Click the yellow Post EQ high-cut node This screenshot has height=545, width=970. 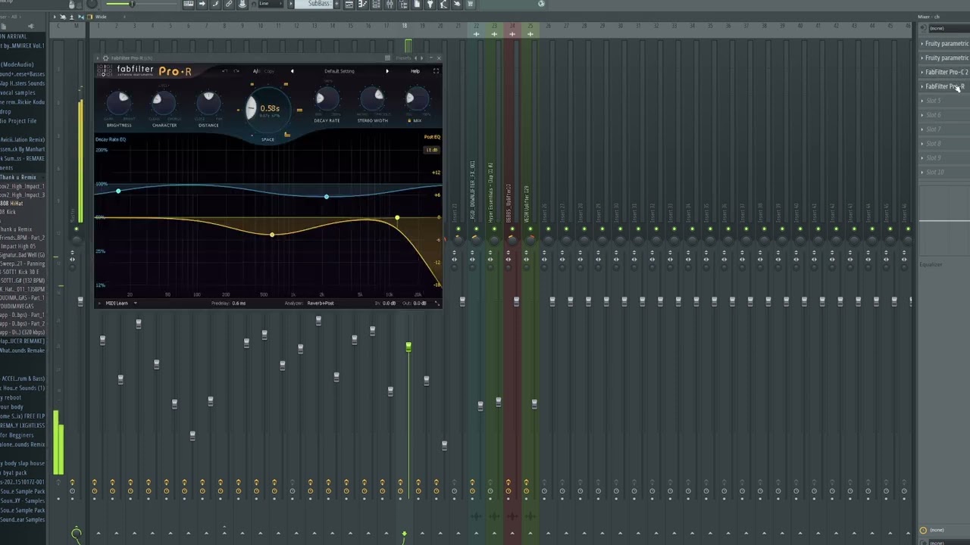[397, 218]
